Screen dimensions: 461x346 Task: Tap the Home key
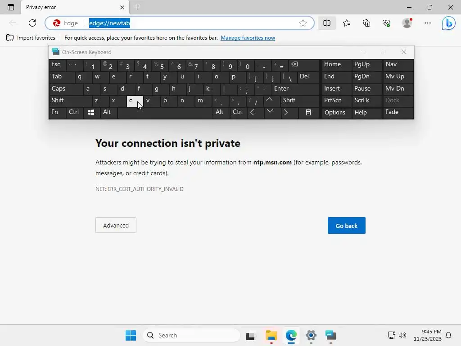tap(336, 65)
